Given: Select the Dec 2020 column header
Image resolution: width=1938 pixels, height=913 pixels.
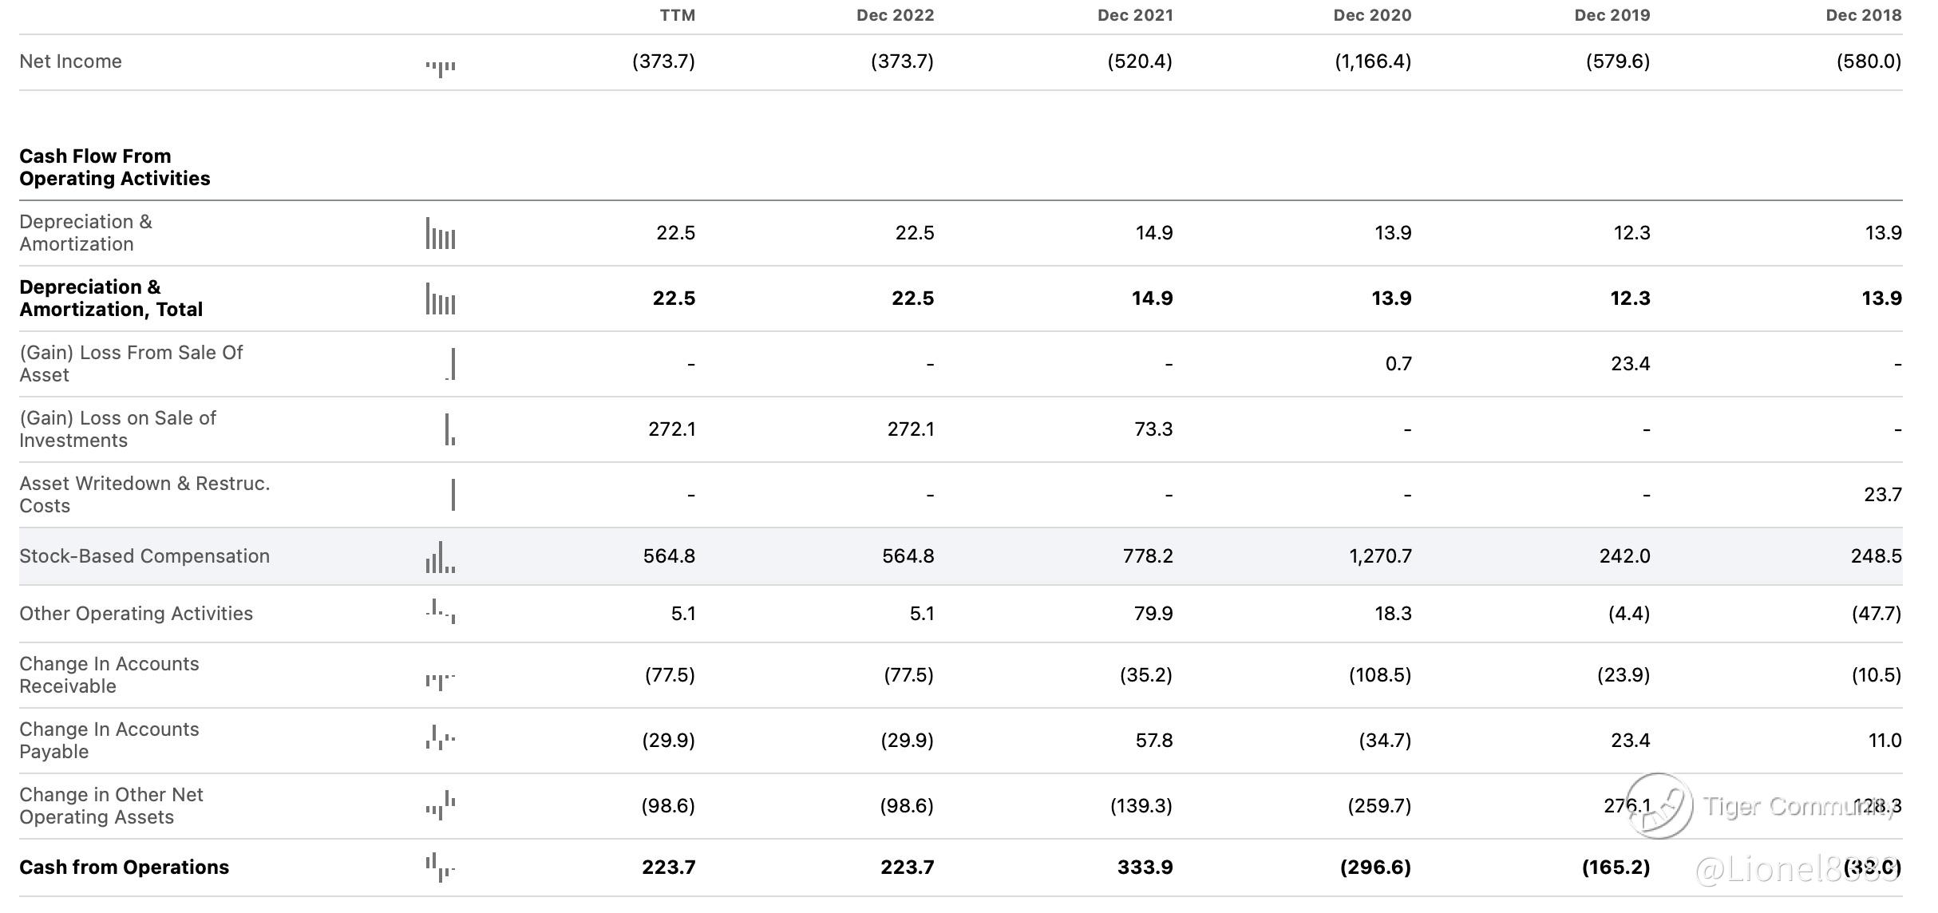Looking at the screenshot, I should pyautogui.click(x=1372, y=15).
